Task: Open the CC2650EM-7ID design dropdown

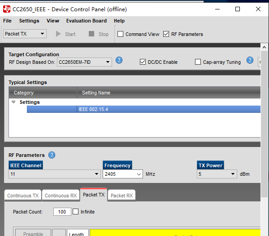Action: tap(84, 62)
